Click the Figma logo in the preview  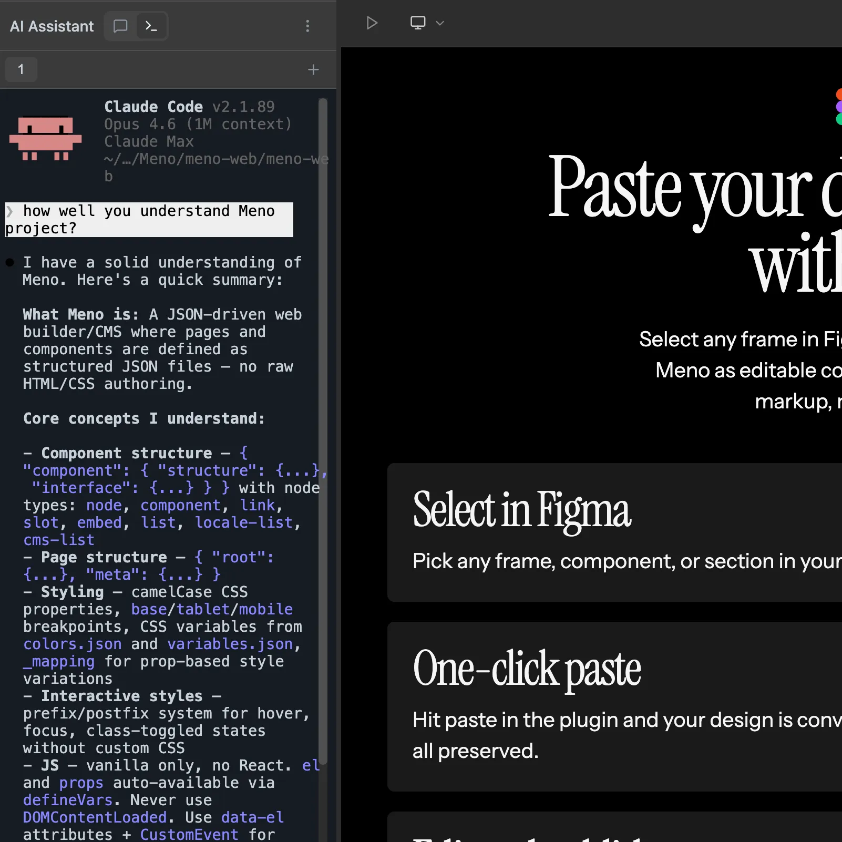(838, 107)
